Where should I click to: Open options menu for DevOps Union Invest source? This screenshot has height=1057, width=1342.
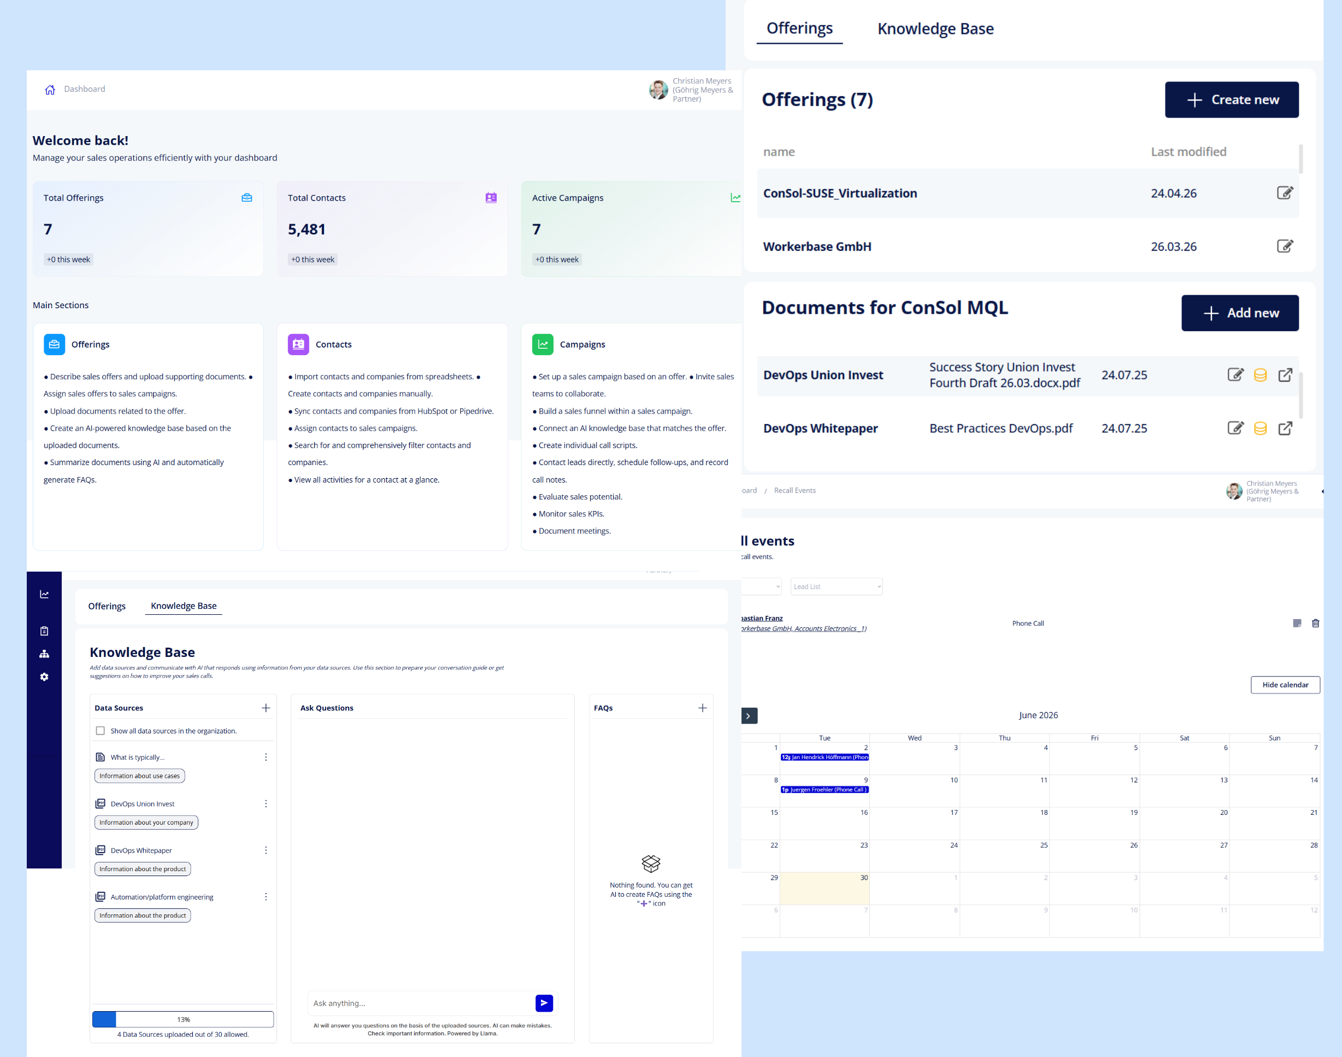tap(266, 803)
